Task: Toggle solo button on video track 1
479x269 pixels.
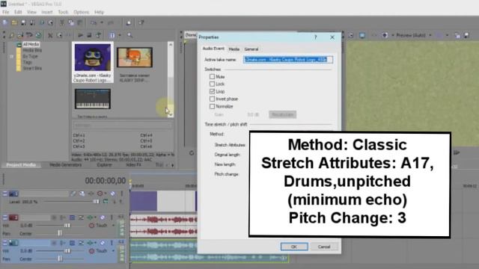Action: 121,194
